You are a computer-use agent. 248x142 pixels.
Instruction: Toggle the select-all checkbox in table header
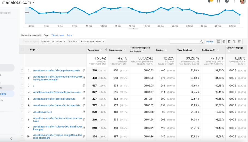click(x=22, y=50)
